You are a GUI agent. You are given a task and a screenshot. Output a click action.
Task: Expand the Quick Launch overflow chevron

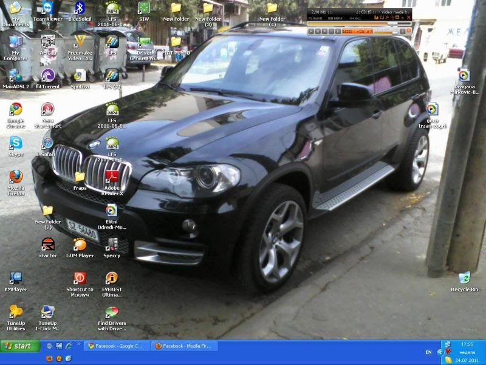(x=78, y=344)
